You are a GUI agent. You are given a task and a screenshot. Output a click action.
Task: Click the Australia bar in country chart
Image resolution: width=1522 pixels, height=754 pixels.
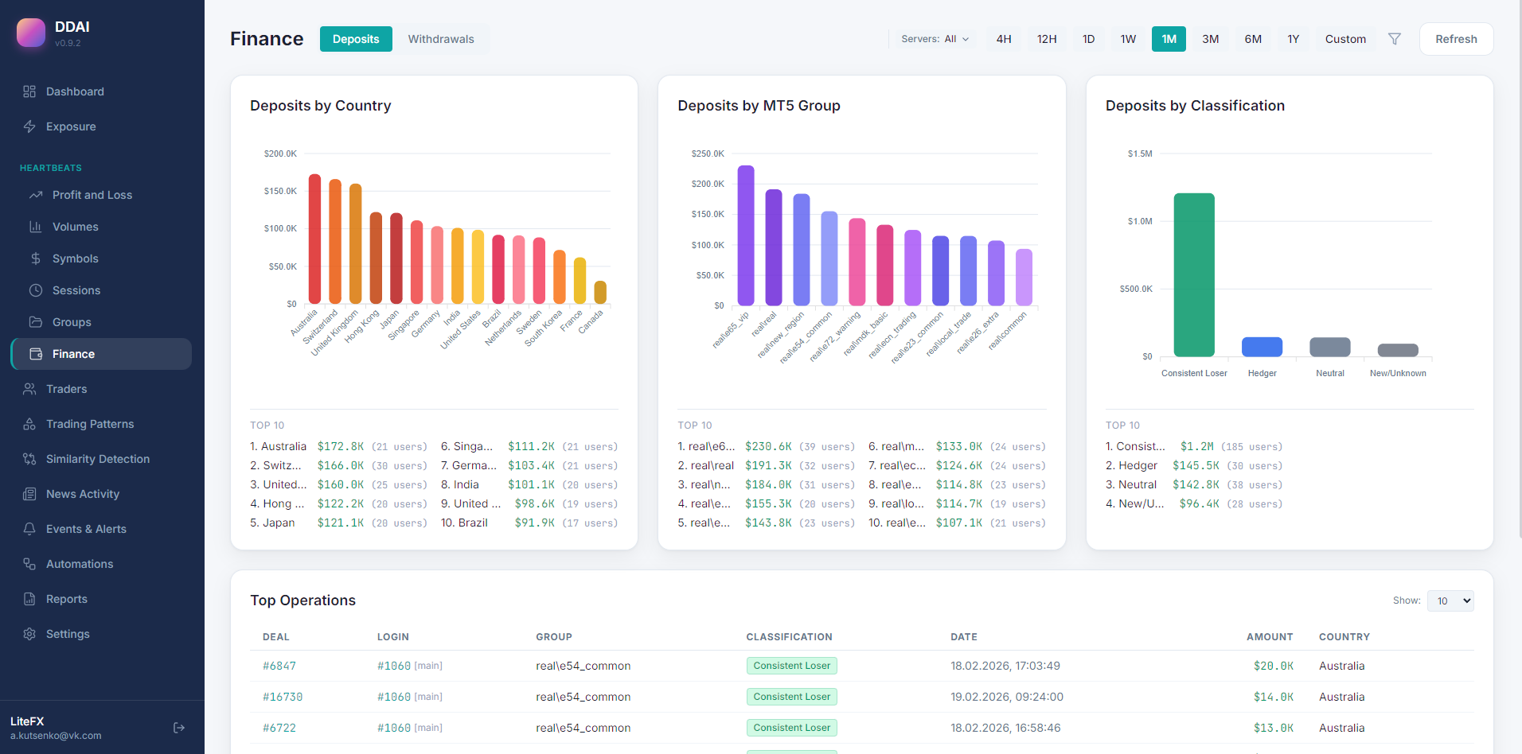314,239
